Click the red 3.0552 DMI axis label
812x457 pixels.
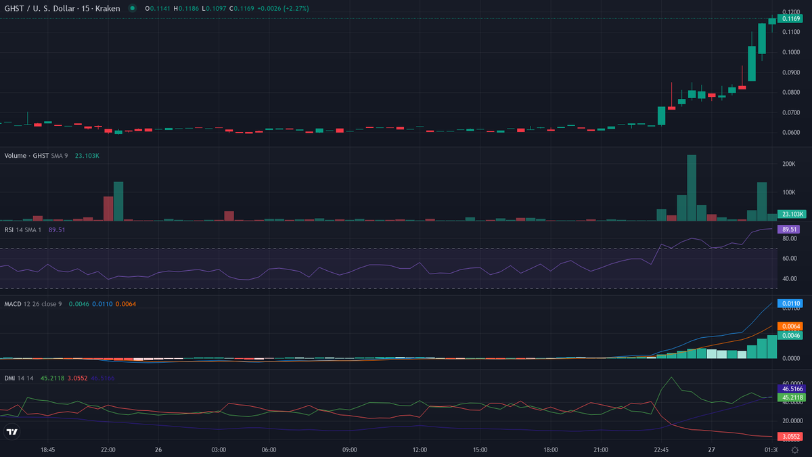pos(790,437)
